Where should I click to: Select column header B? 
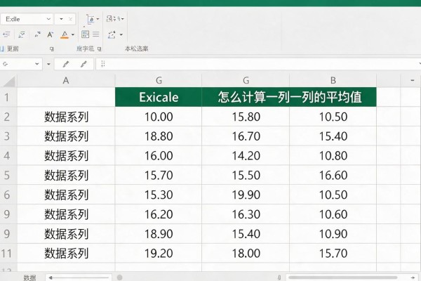click(333, 80)
